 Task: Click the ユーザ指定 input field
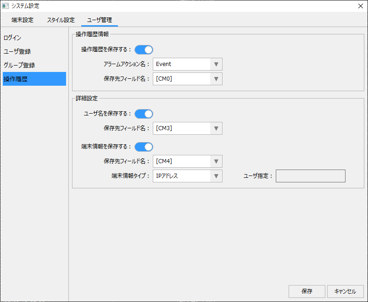click(x=310, y=176)
